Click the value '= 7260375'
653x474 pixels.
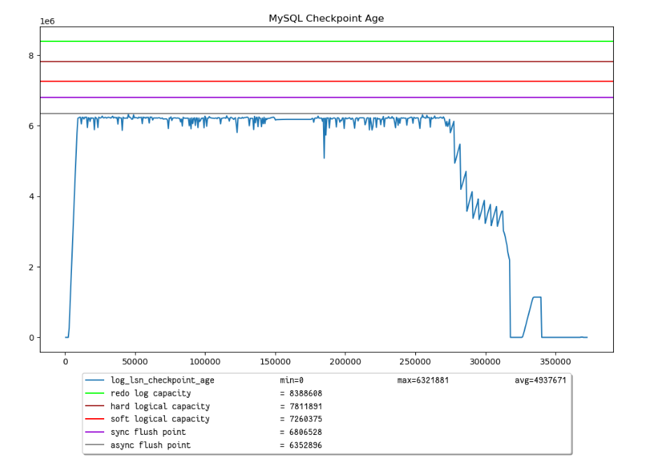click(301, 419)
